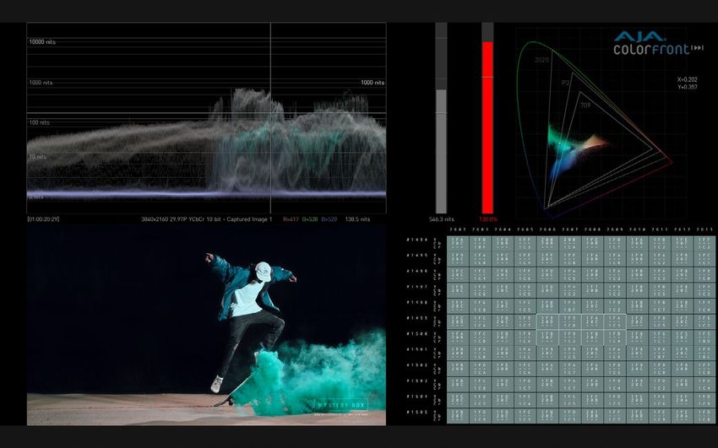The width and height of the screenshot is (718, 448).
Task: Click the #1494 row label in the pixel table
Action: click(x=417, y=240)
